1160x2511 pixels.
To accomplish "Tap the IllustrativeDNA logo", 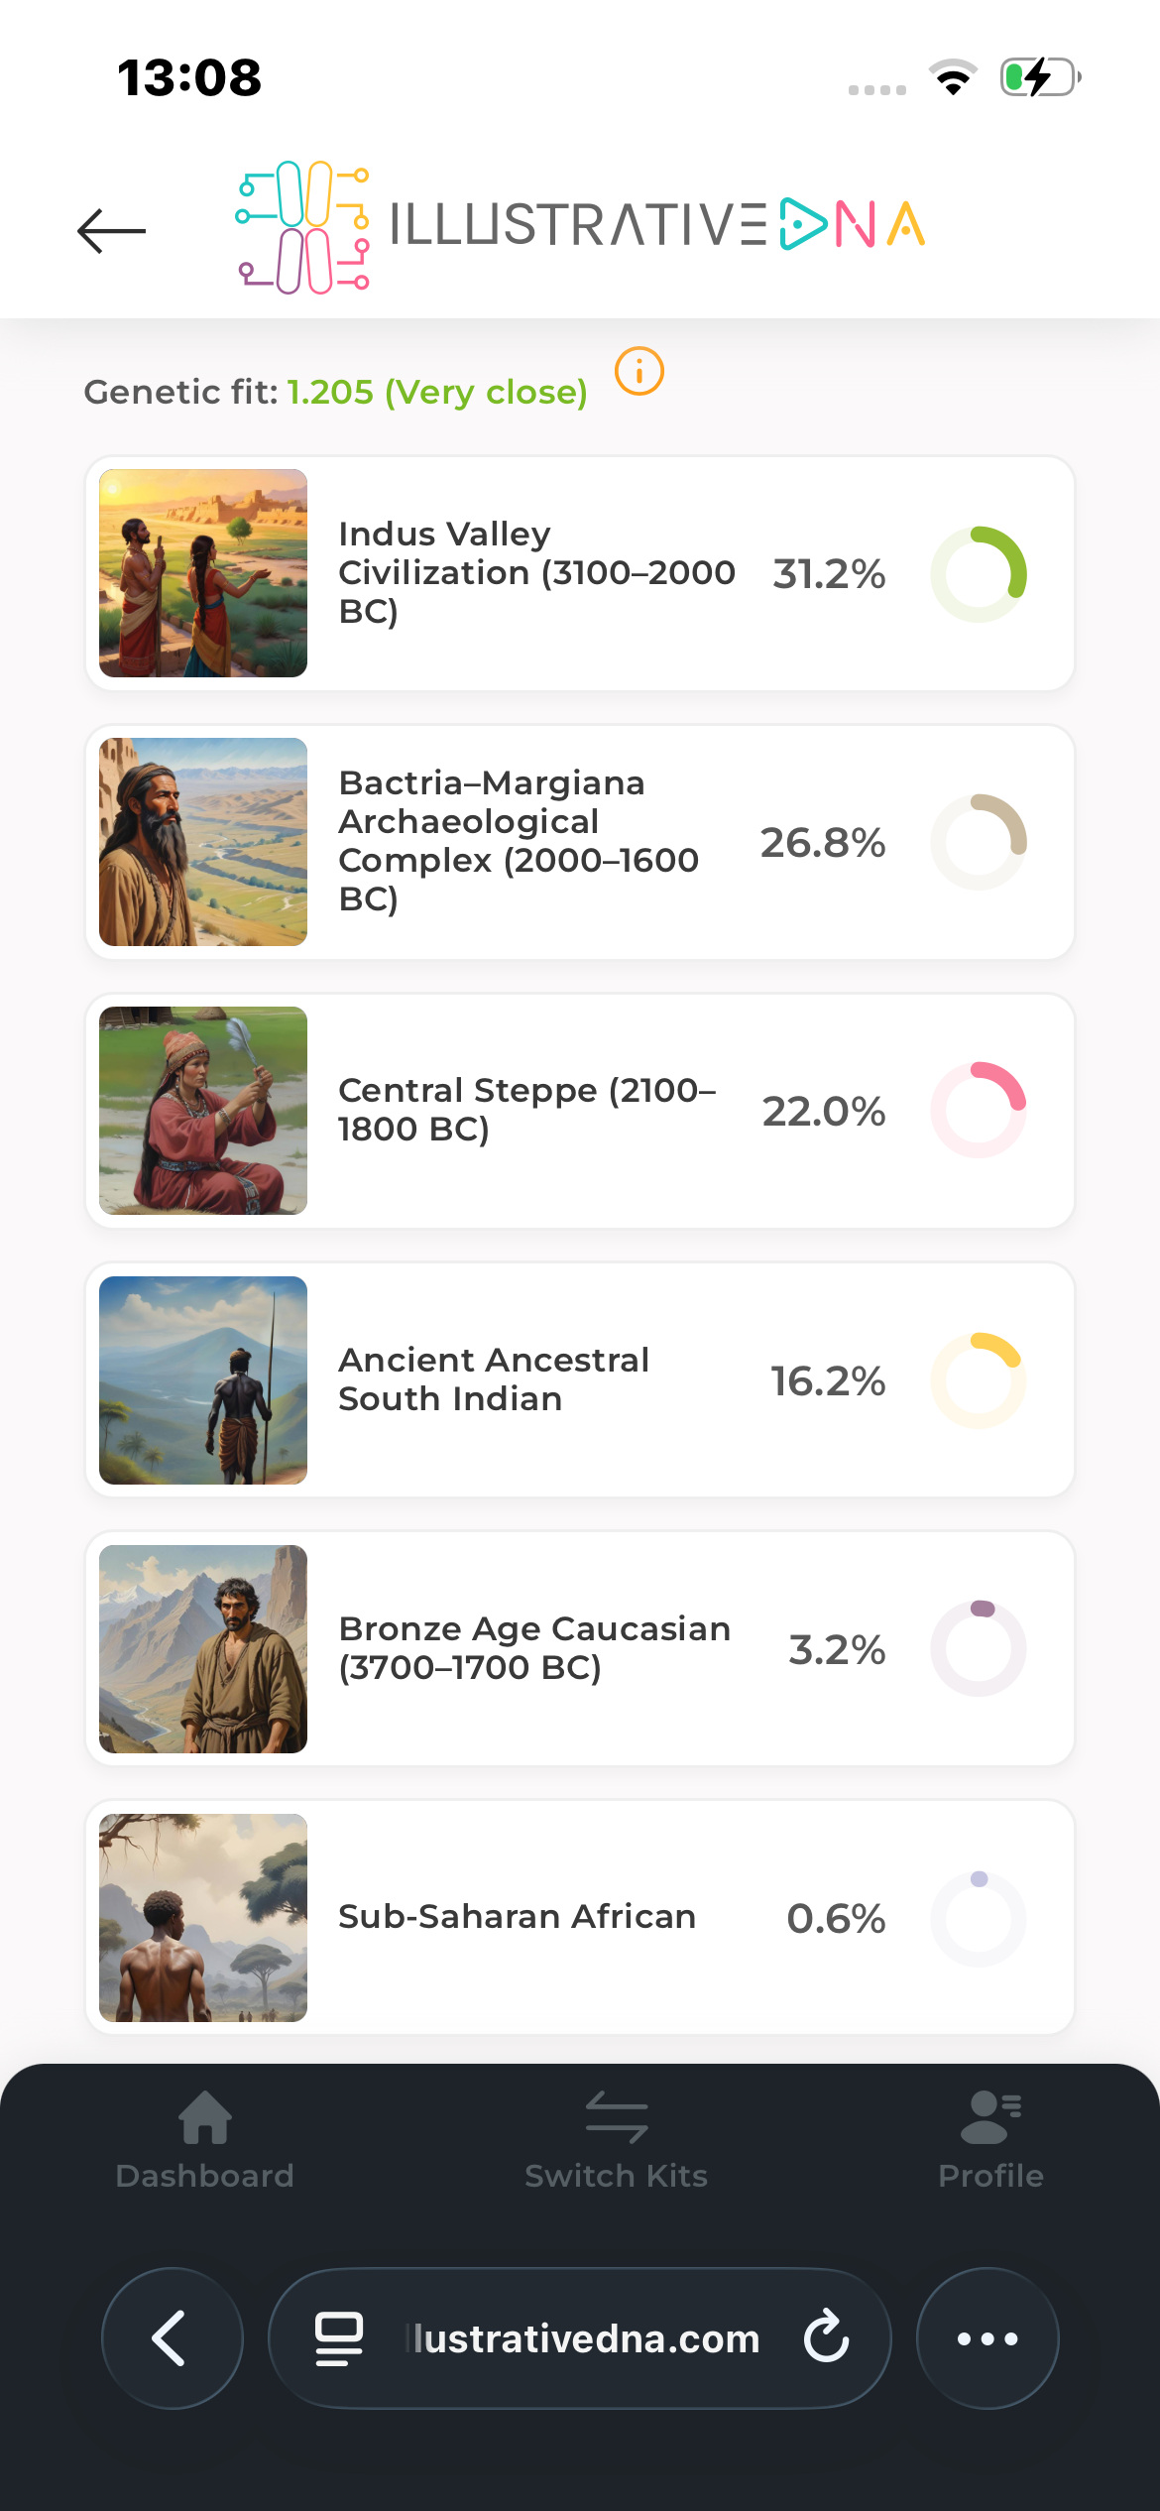I will pos(580,226).
